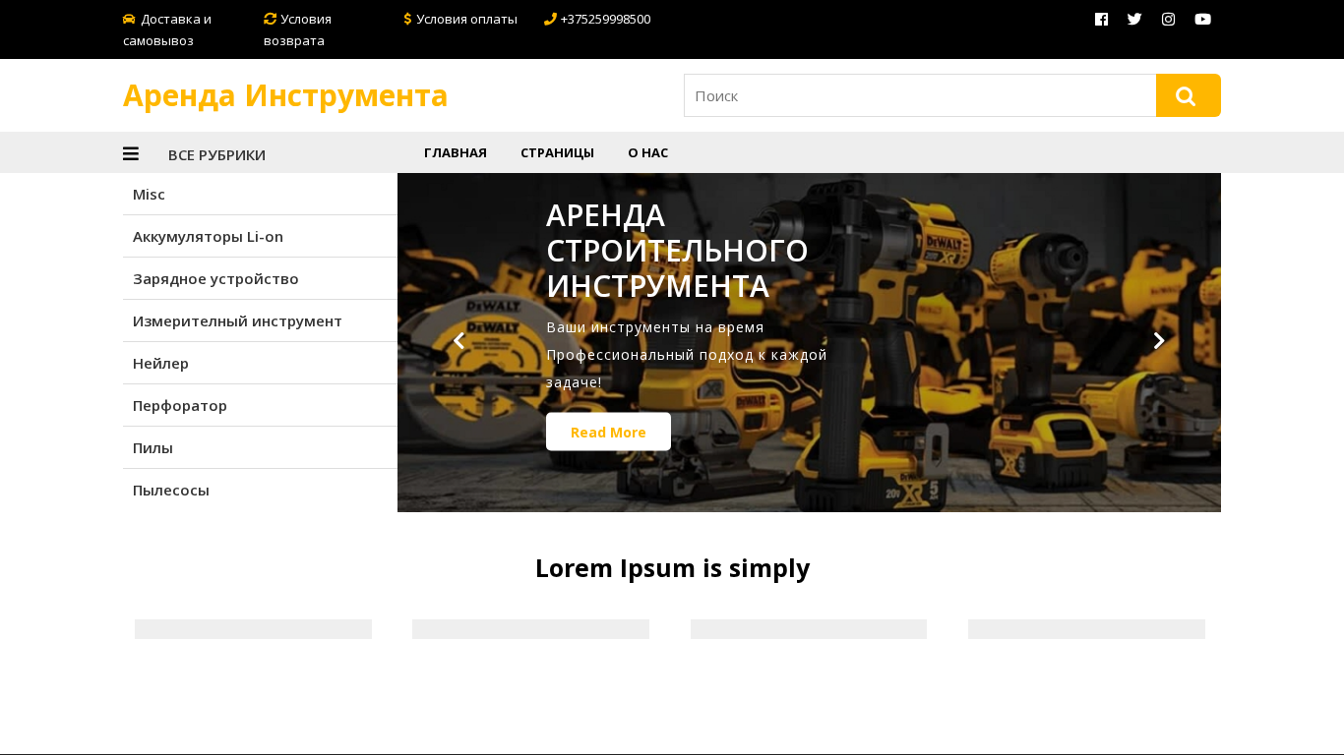Open the Facebook page icon

[x=1101, y=19]
